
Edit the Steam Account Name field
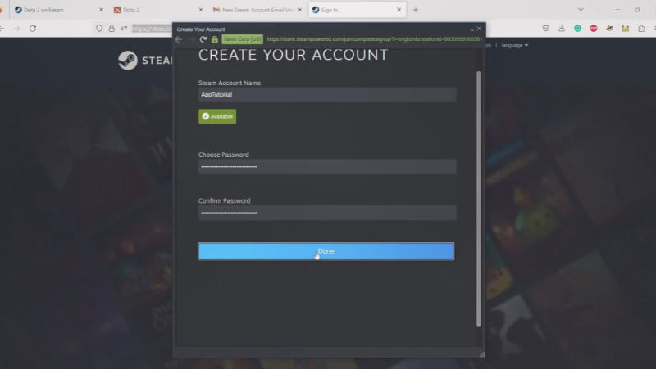[327, 95]
